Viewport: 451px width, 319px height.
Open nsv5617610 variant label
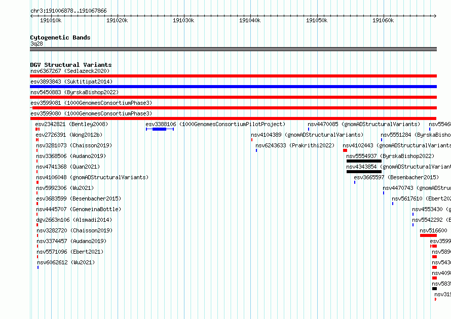[422, 198]
